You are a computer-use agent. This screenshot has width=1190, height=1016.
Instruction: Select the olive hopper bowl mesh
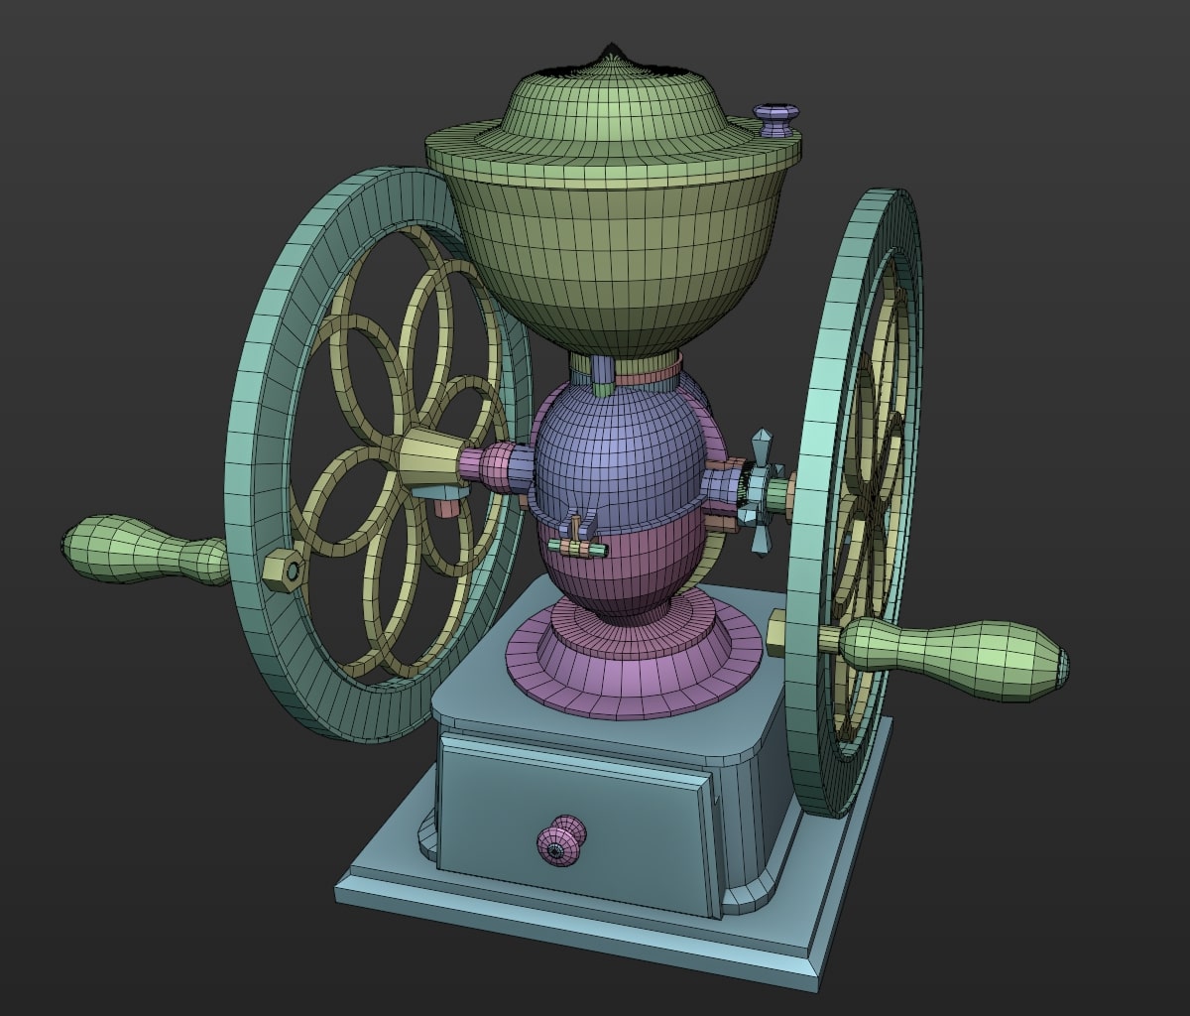(615, 258)
